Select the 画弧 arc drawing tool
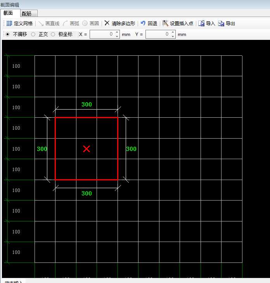270x283 pixels. click(66, 23)
